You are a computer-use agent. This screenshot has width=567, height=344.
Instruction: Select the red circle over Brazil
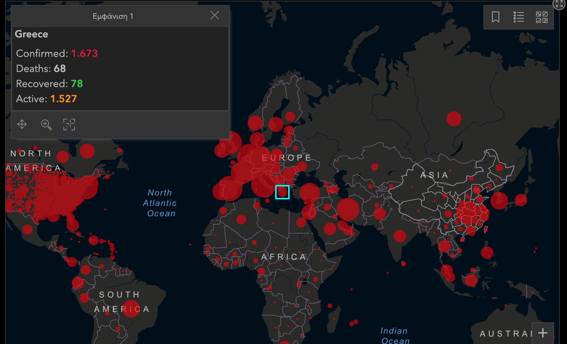pyautogui.click(x=131, y=309)
